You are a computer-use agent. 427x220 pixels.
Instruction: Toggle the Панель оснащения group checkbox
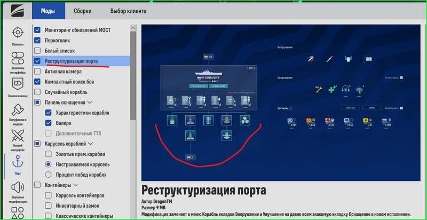click(x=37, y=103)
